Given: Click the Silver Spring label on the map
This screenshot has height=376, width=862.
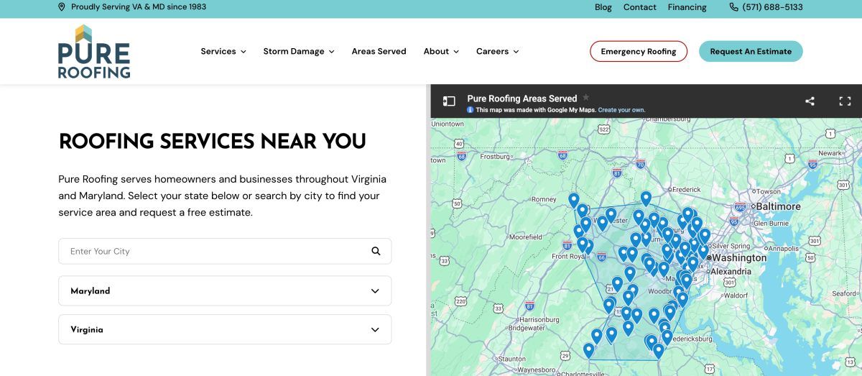Looking at the screenshot, I should tap(731, 246).
